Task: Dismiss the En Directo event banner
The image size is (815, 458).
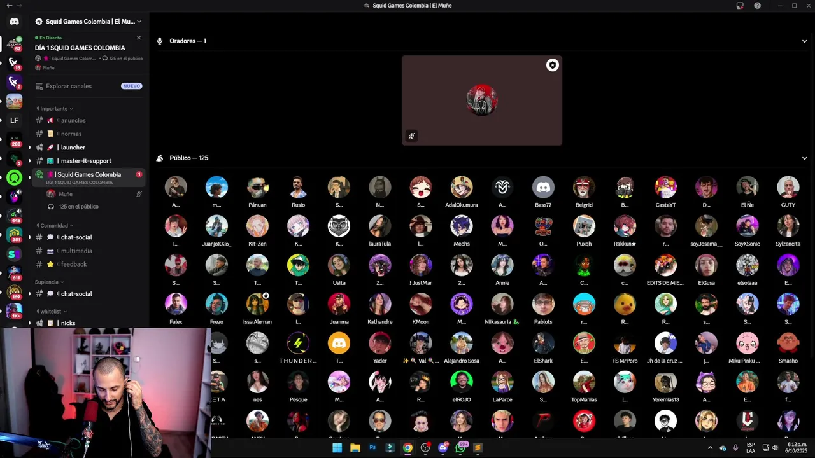Action: coord(139,38)
